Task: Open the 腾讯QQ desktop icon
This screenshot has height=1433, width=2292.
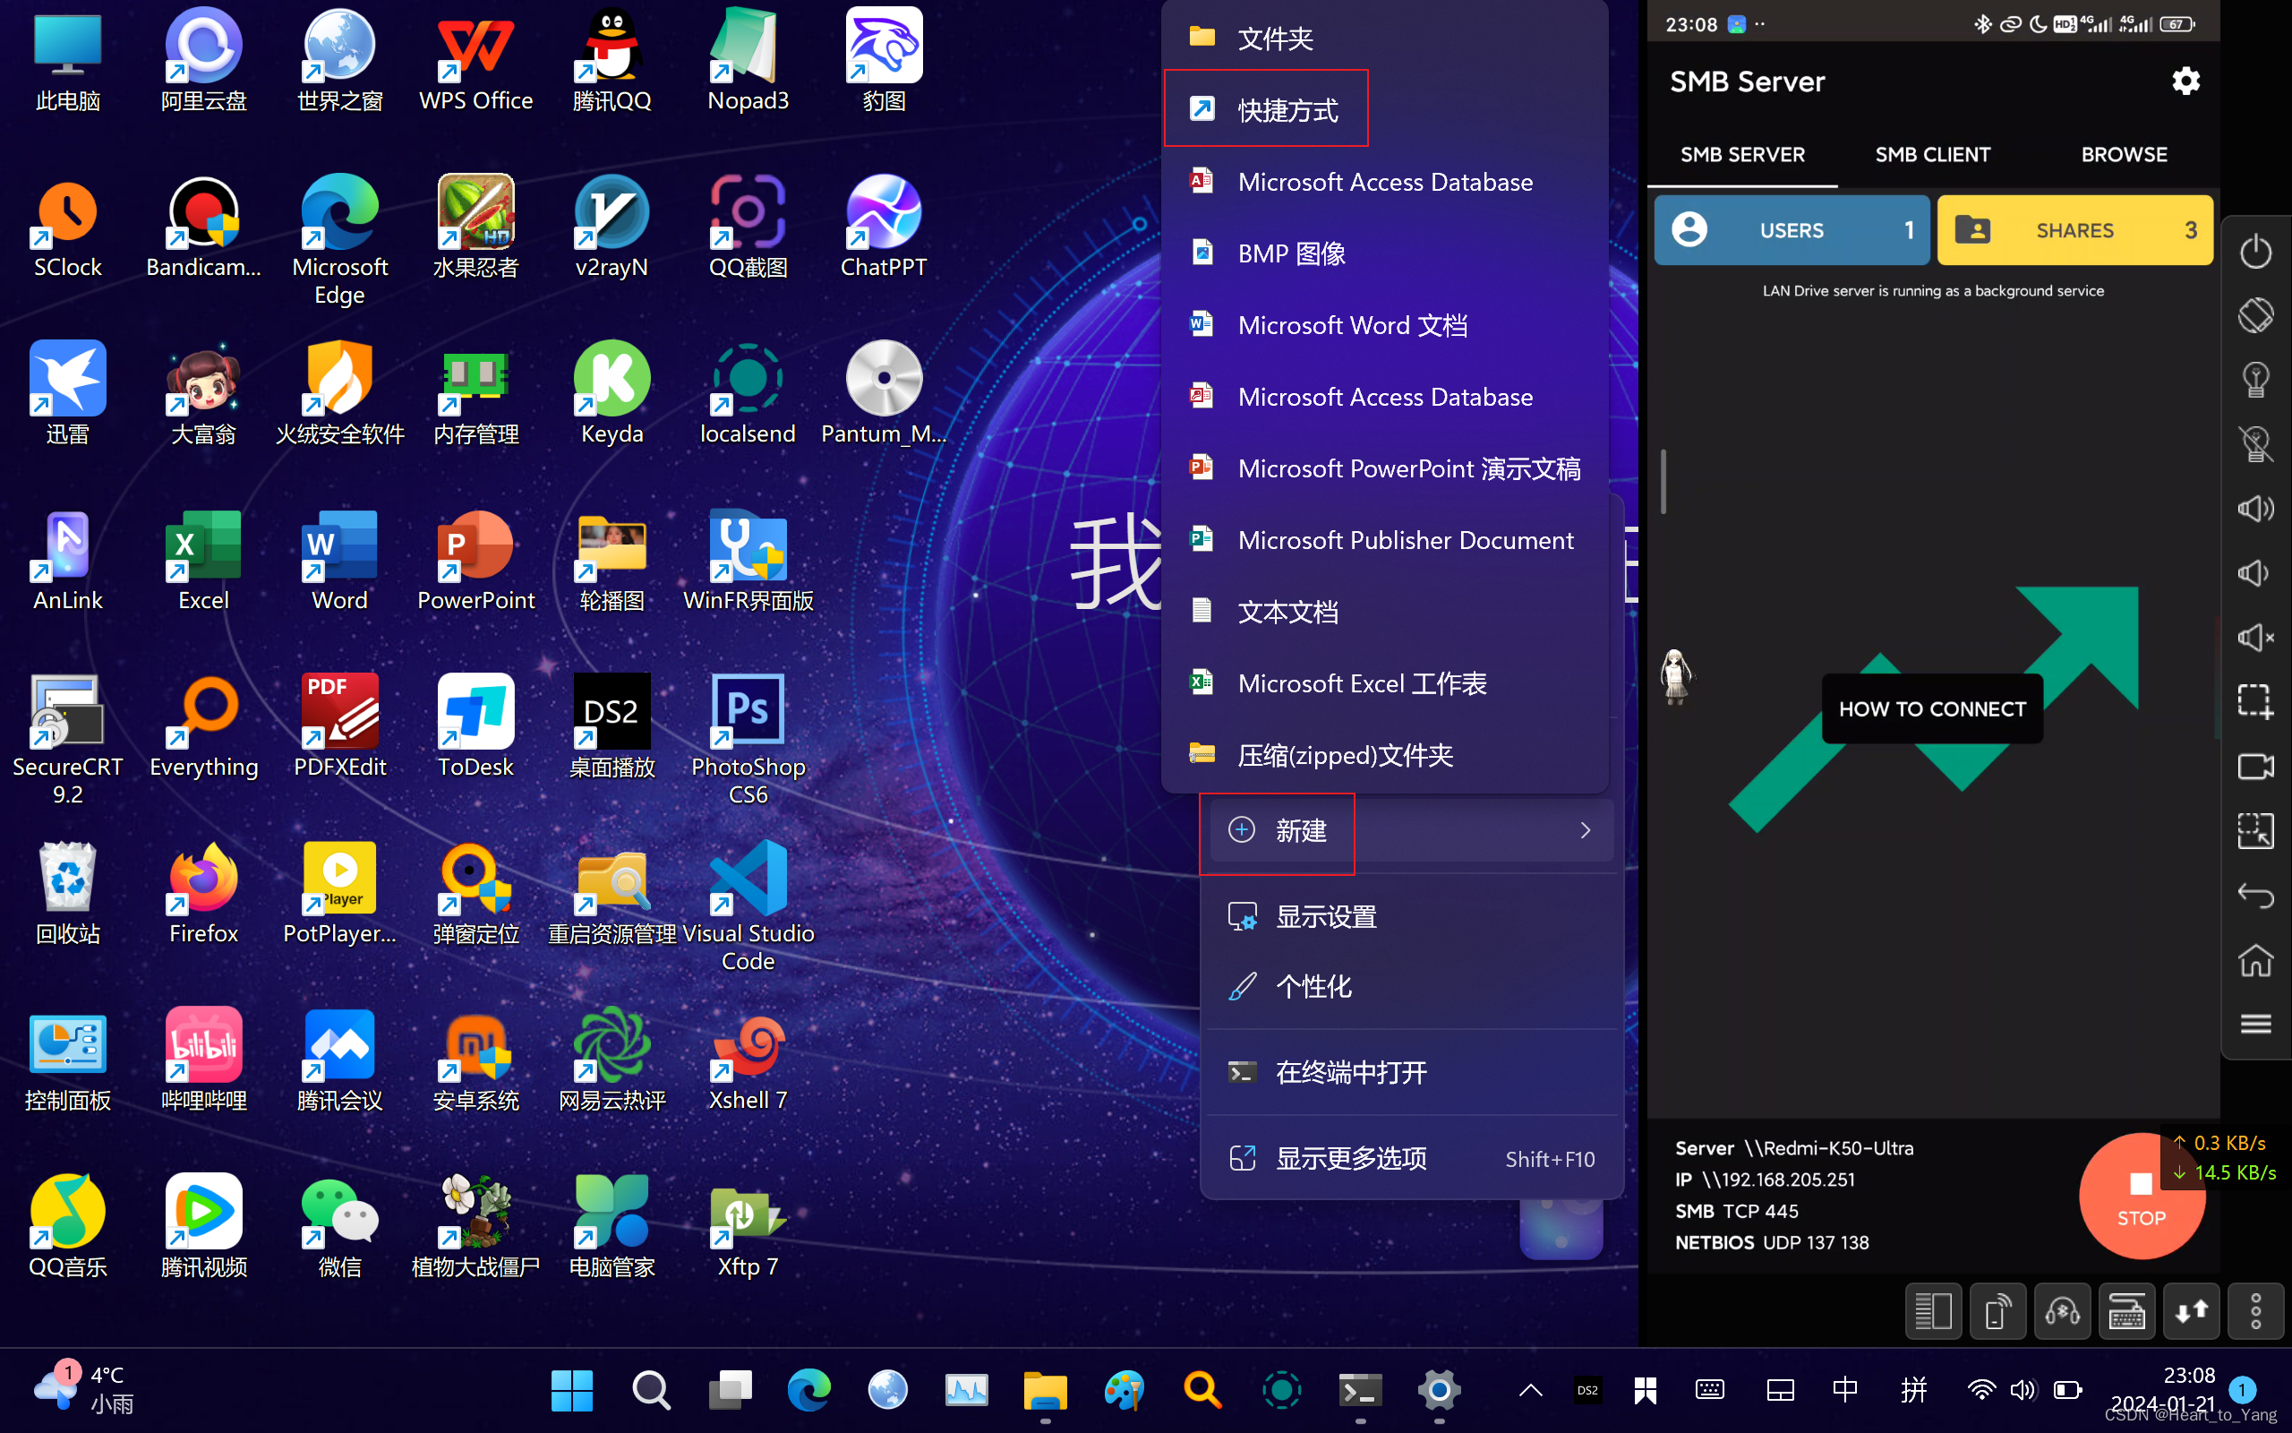Action: point(611,59)
